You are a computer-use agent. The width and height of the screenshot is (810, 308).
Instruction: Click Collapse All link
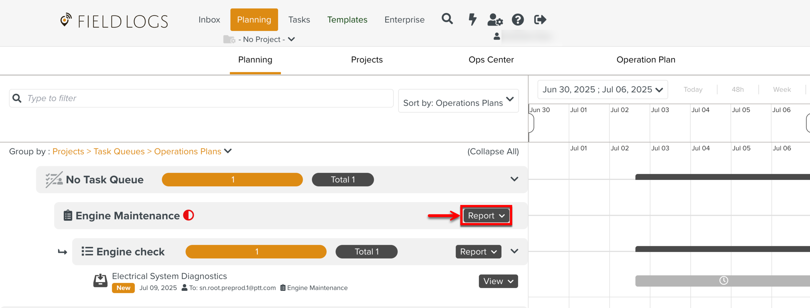pyautogui.click(x=493, y=151)
